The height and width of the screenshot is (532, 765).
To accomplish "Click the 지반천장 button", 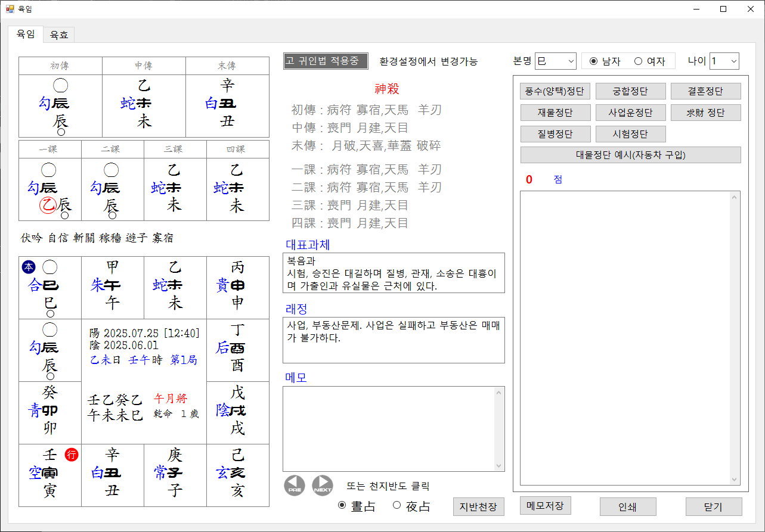I will pyautogui.click(x=478, y=506).
